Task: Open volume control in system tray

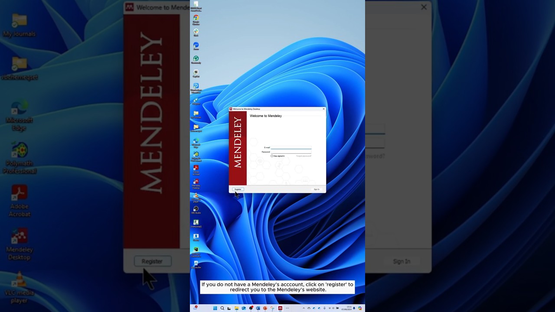Action: (333, 308)
